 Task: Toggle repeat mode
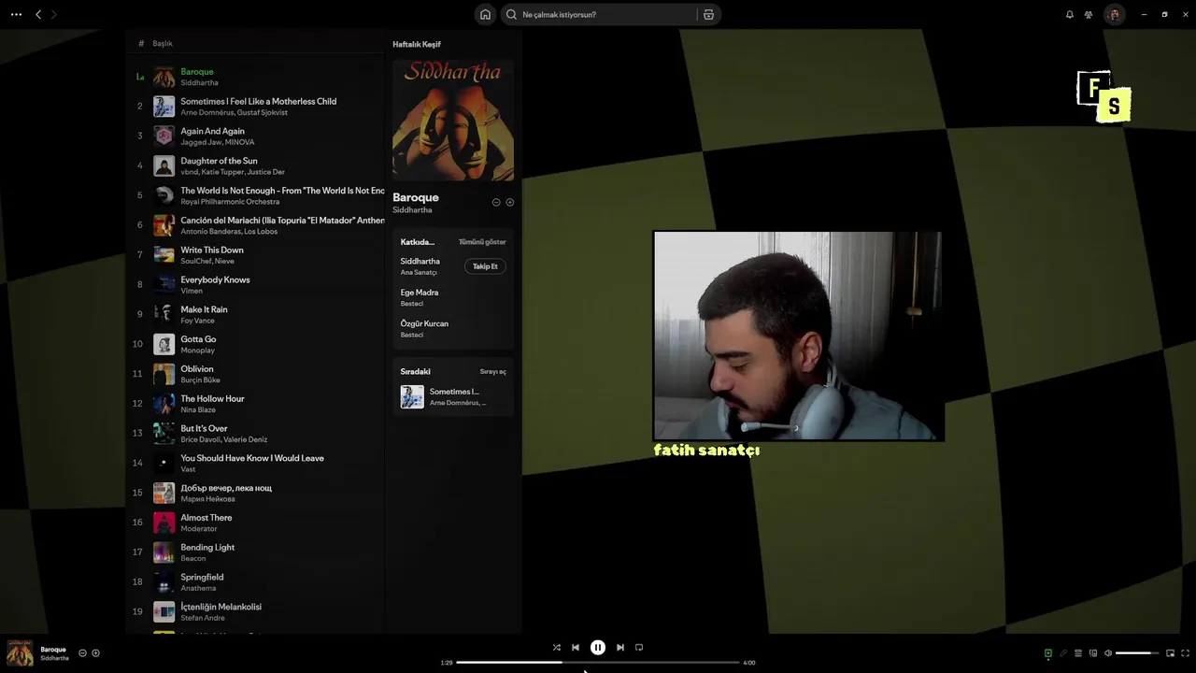point(639,647)
